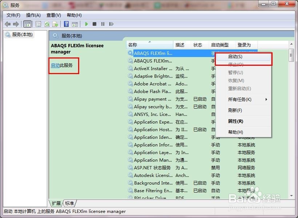Click the forward navigation arrow icon
Image resolution: width=298 pixels, height=218 pixels.
(16, 24)
